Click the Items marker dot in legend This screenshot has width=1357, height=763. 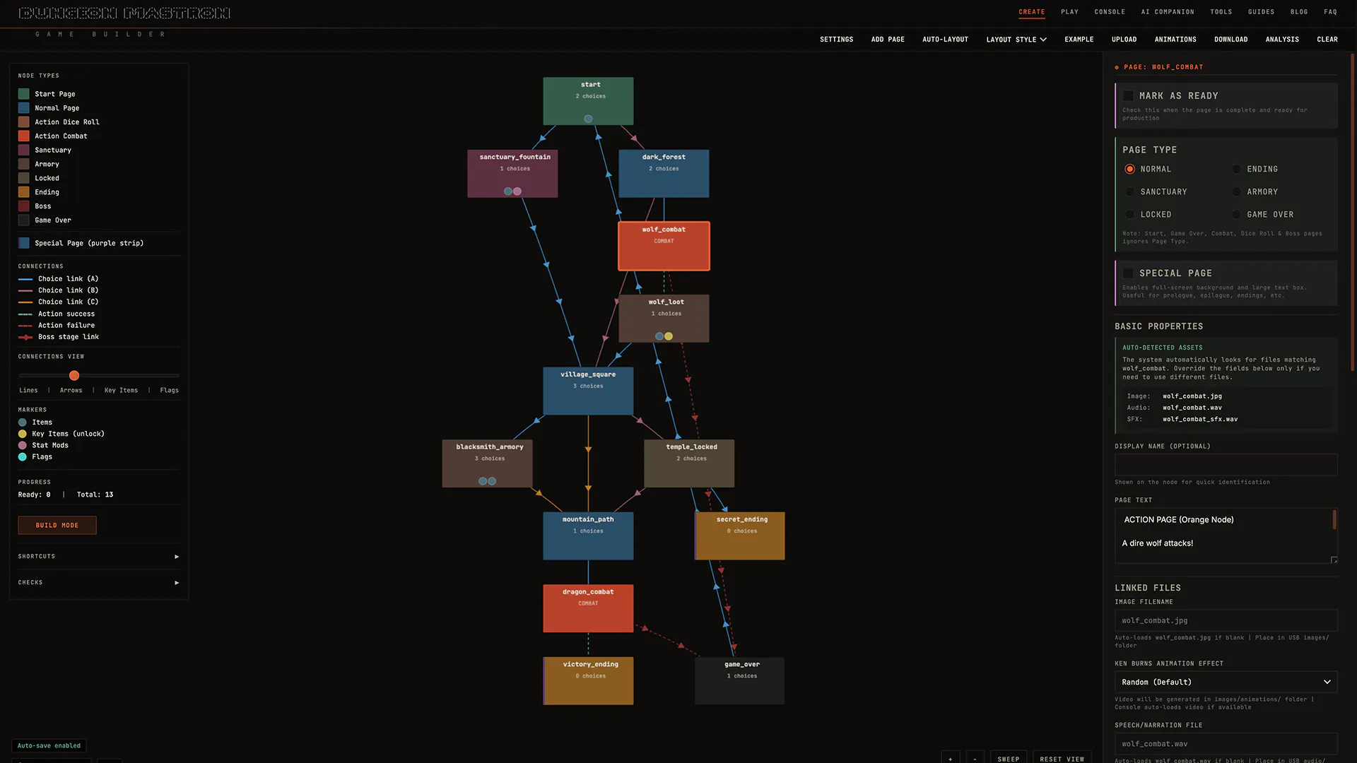(x=23, y=422)
